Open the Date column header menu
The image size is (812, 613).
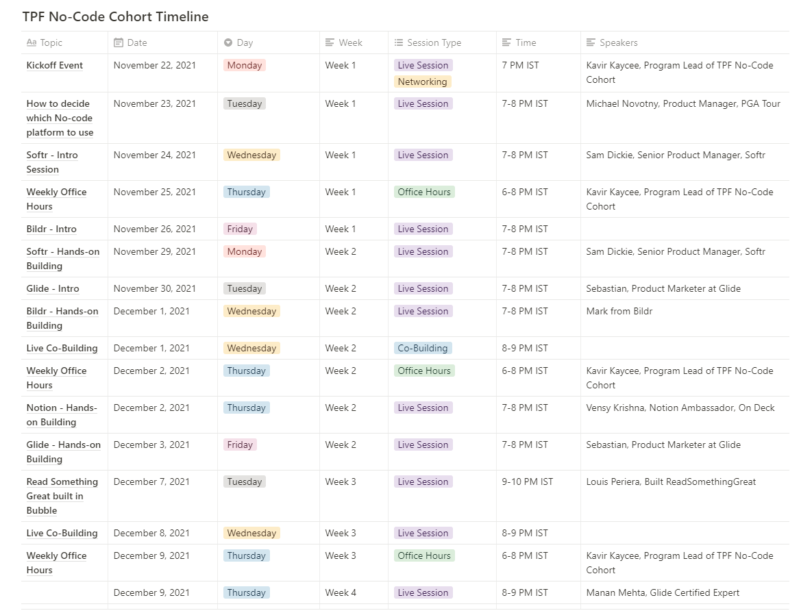(x=162, y=42)
